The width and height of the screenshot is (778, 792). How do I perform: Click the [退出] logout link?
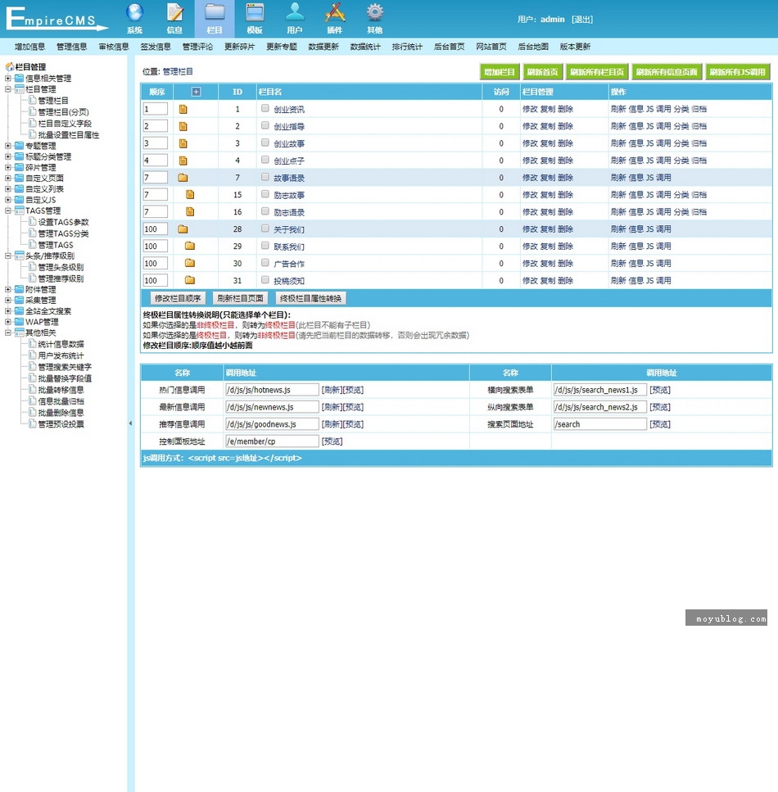coord(582,19)
